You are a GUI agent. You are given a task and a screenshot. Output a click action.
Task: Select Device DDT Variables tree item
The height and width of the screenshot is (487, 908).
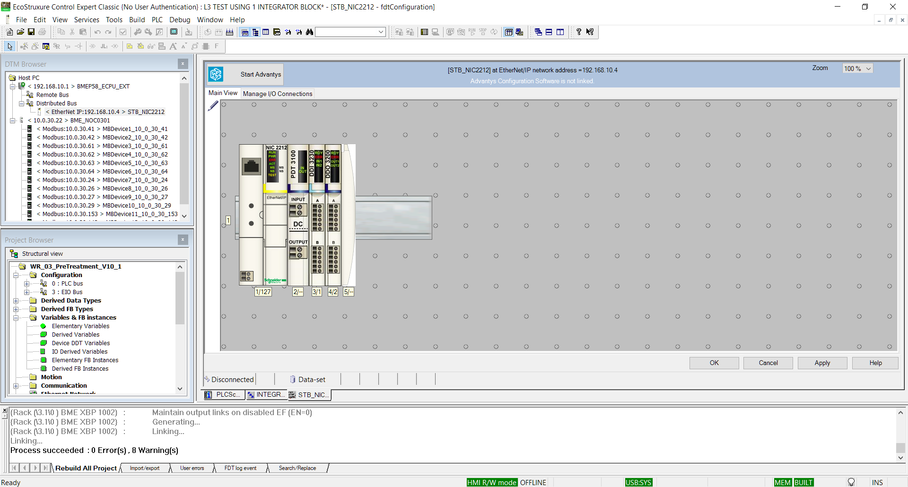coord(81,343)
